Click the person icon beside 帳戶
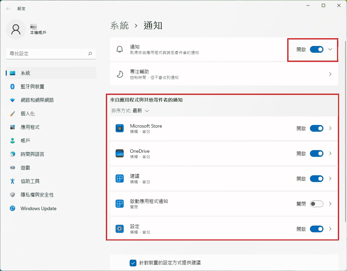 coord(12,141)
